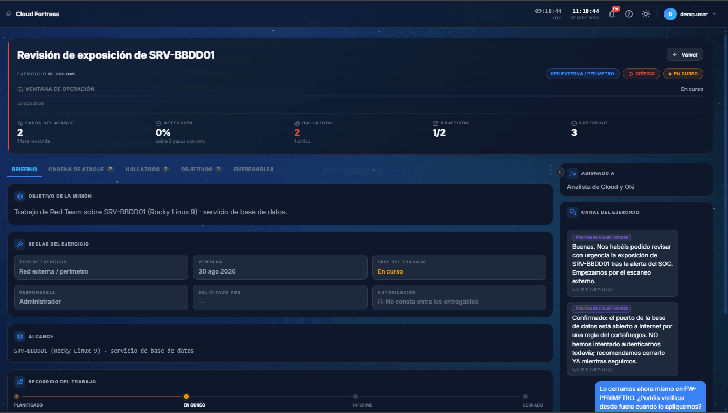Switch to the Briefing tab
This screenshot has height=413, width=728.
click(x=24, y=169)
